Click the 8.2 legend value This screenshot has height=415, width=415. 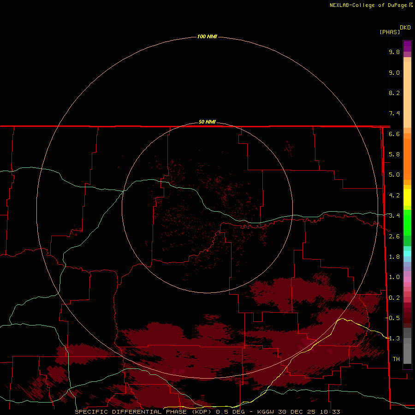point(394,93)
